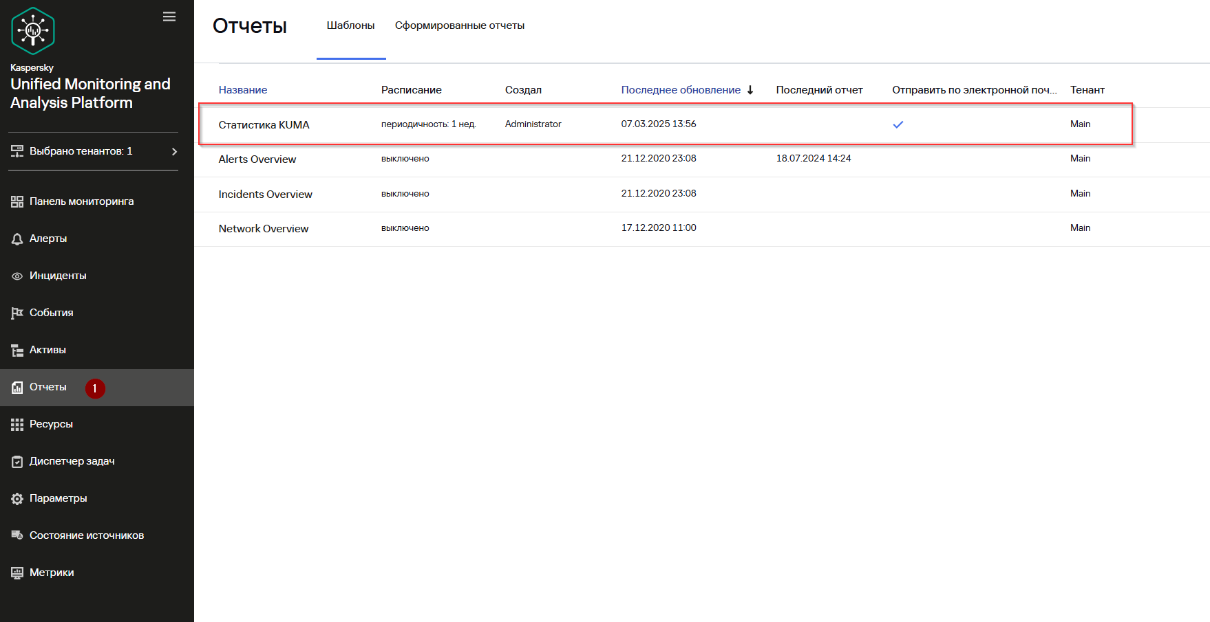The image size is (1210, 622).
Task: Click 'выключено' in Alerts Overview row
Action: [x=405, y=159]
